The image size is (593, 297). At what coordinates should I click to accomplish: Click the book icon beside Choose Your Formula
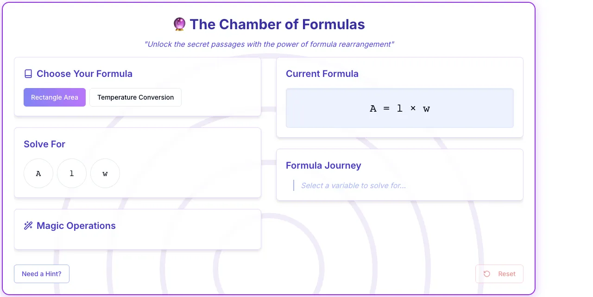[28, 74]
